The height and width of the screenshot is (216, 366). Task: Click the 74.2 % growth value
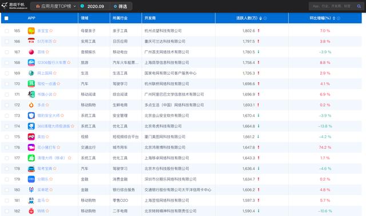click(x=325, y=147)
